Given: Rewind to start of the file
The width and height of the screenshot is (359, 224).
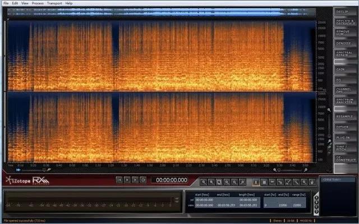Looking at the screenshot, I should (119, 180).
